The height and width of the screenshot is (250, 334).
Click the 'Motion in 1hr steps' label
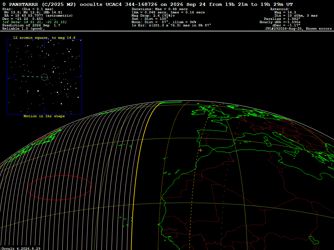[44, 116]
